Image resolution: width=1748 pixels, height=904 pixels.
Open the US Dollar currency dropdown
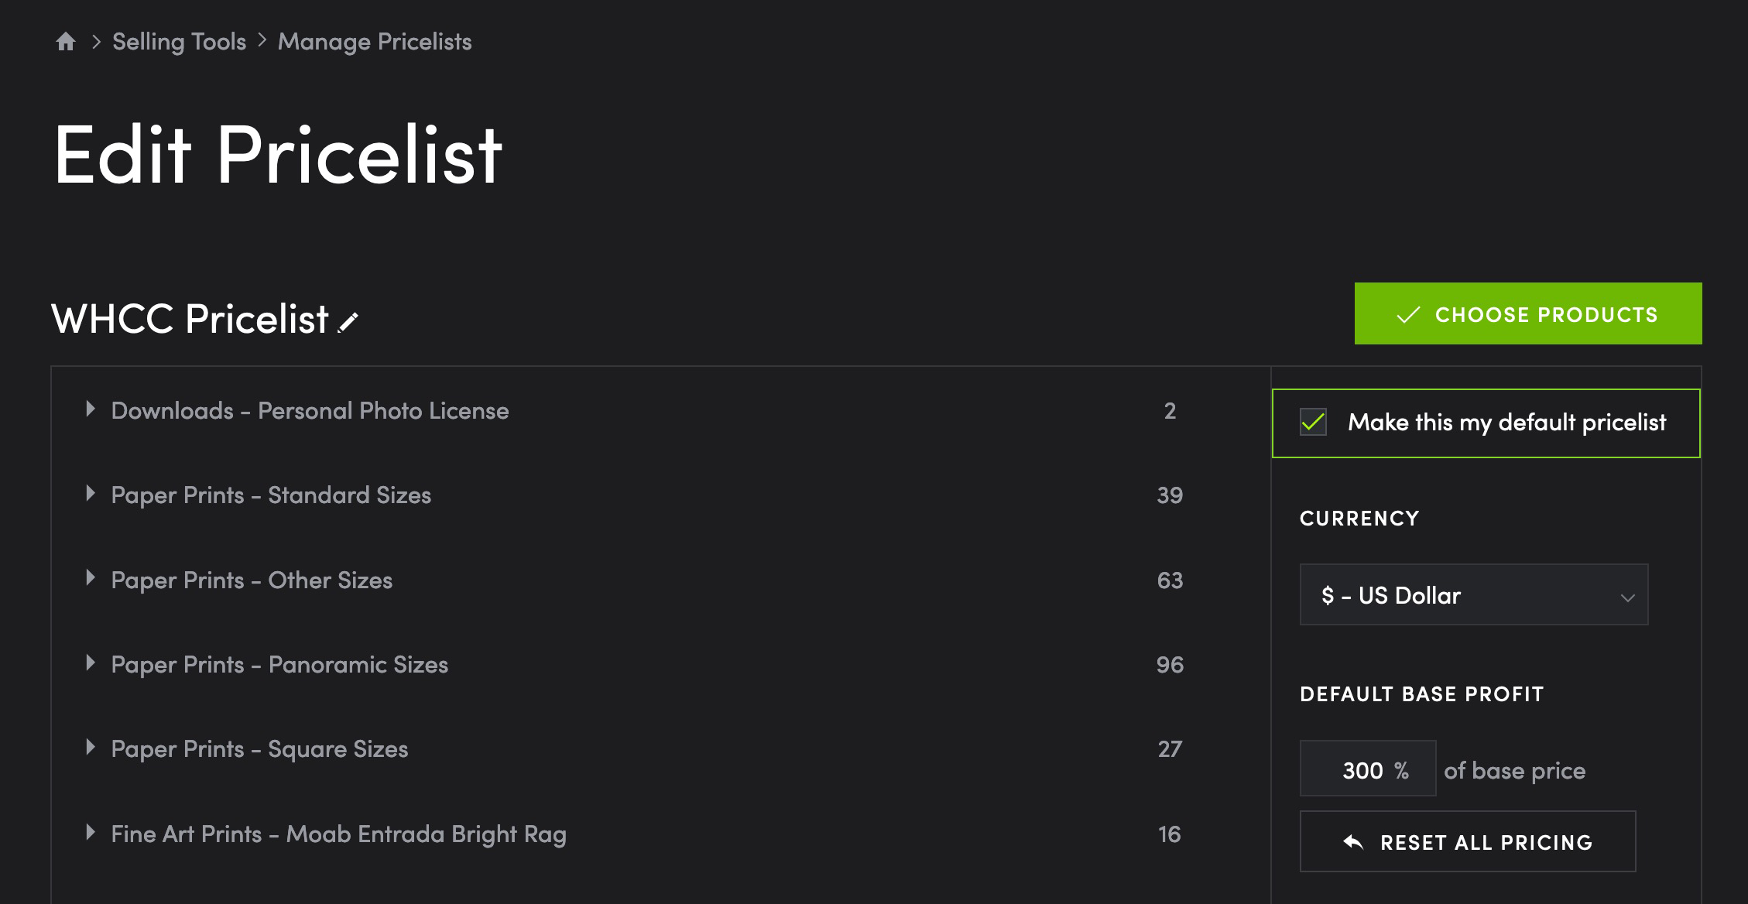[x=1474, y=594]
